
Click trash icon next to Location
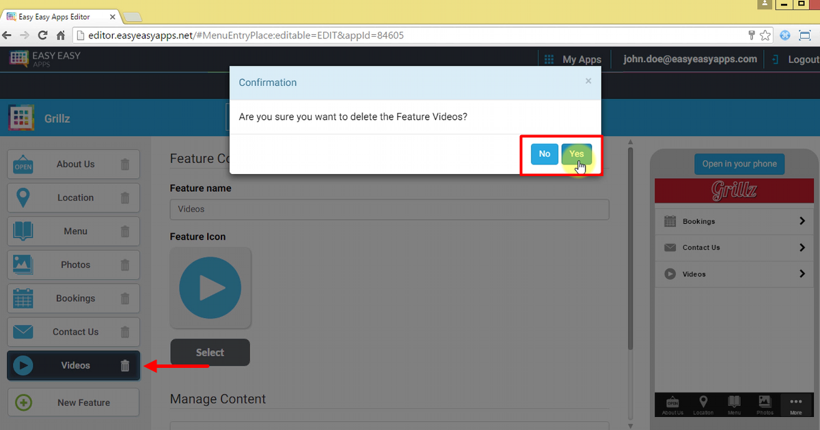tap(125, 198)
